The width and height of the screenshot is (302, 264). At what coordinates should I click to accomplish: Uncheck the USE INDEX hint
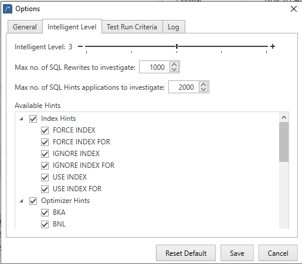pos(45,177)
